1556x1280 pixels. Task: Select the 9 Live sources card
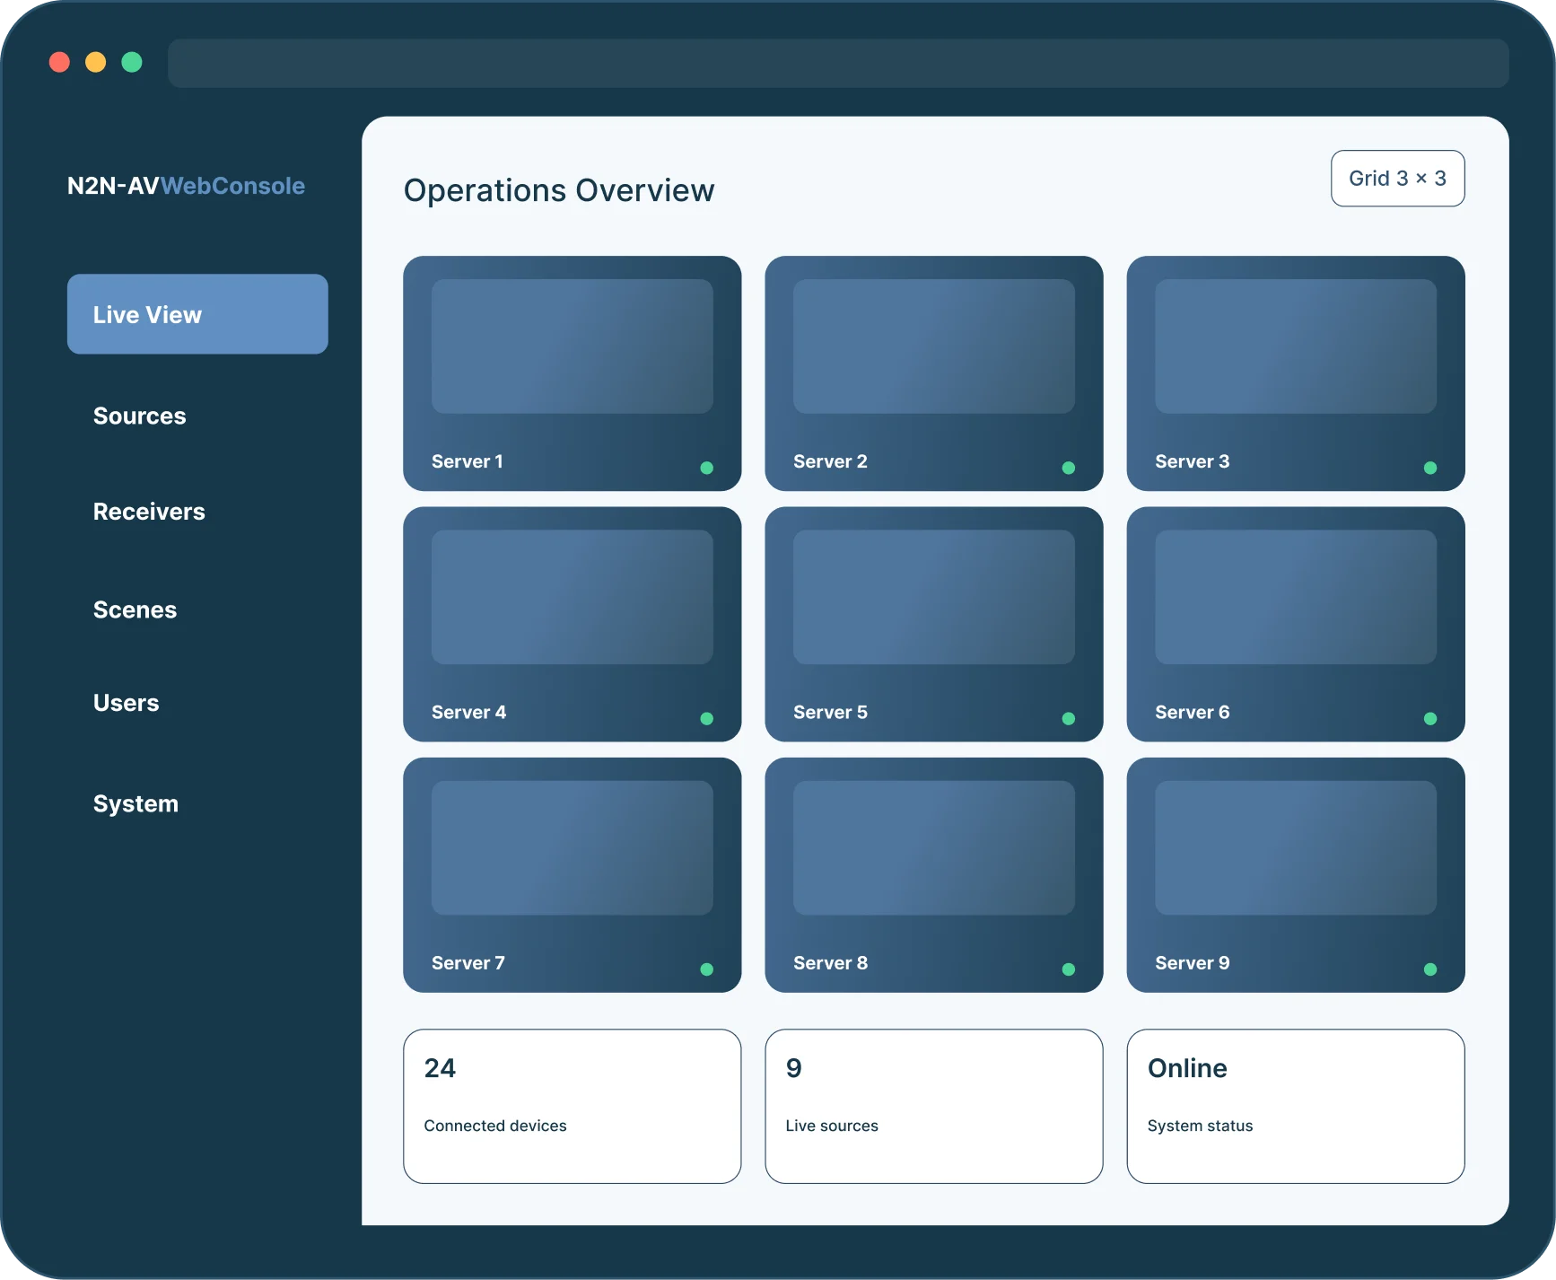click(934, 1107)
